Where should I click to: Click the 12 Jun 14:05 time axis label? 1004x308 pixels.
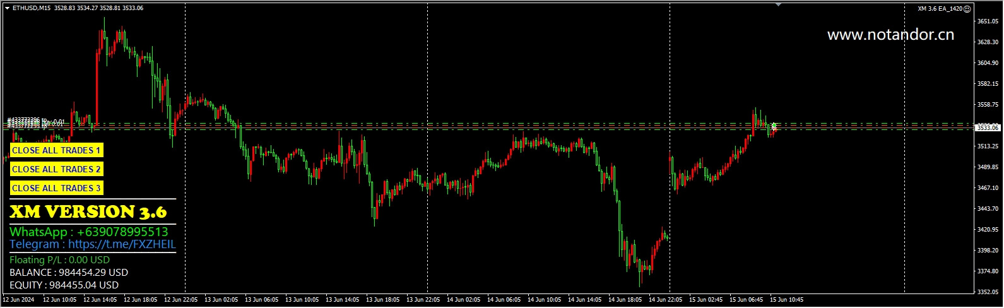(x=99, y=300)
